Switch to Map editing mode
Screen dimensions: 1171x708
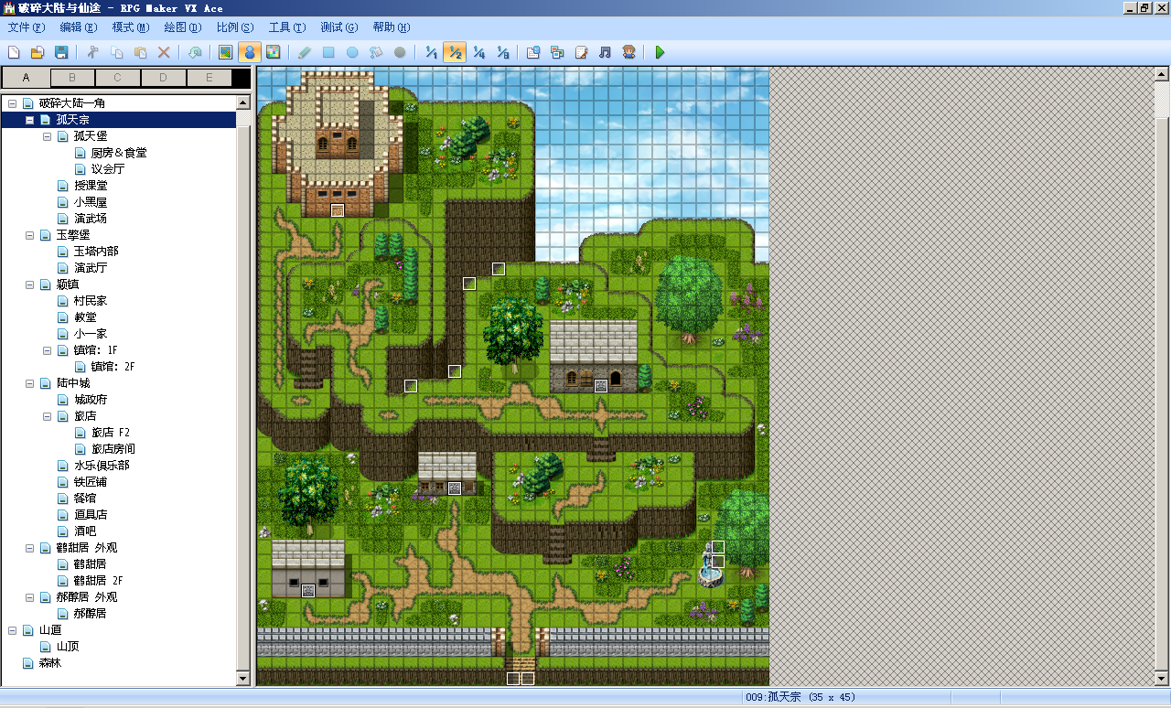point(226,52)
